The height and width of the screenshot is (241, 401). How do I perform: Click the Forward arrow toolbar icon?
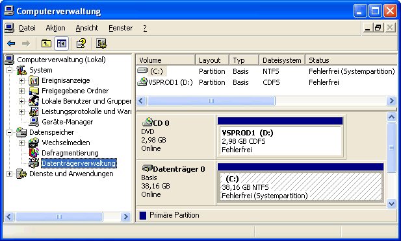[26, 43]
